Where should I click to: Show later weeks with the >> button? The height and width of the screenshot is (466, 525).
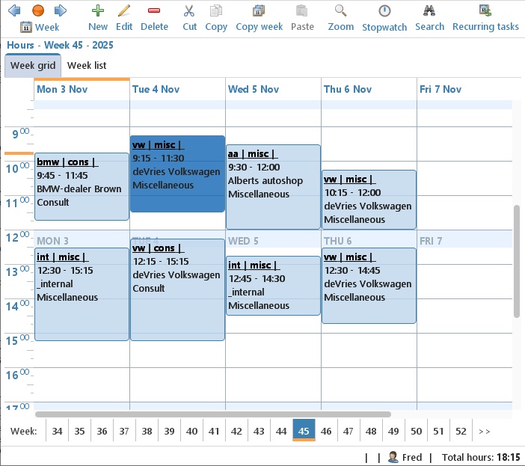pyautogui.click(x=484, y=431)
